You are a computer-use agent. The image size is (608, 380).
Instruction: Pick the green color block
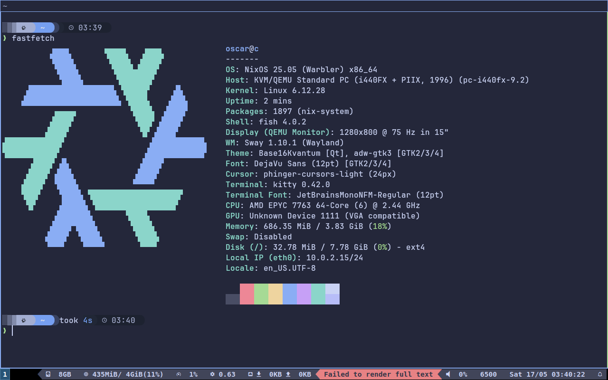[261, 294]
